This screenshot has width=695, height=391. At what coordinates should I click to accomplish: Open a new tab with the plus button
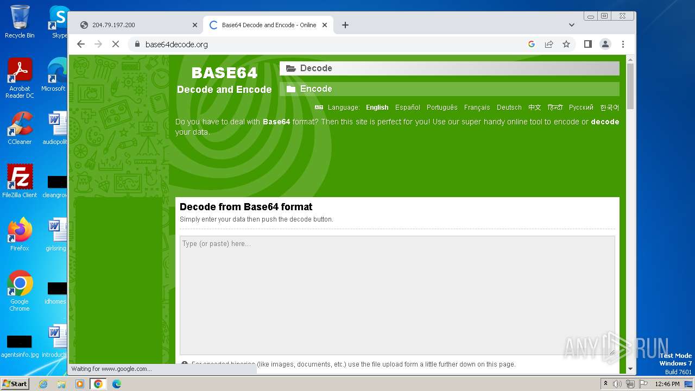[x=345, y=25]
